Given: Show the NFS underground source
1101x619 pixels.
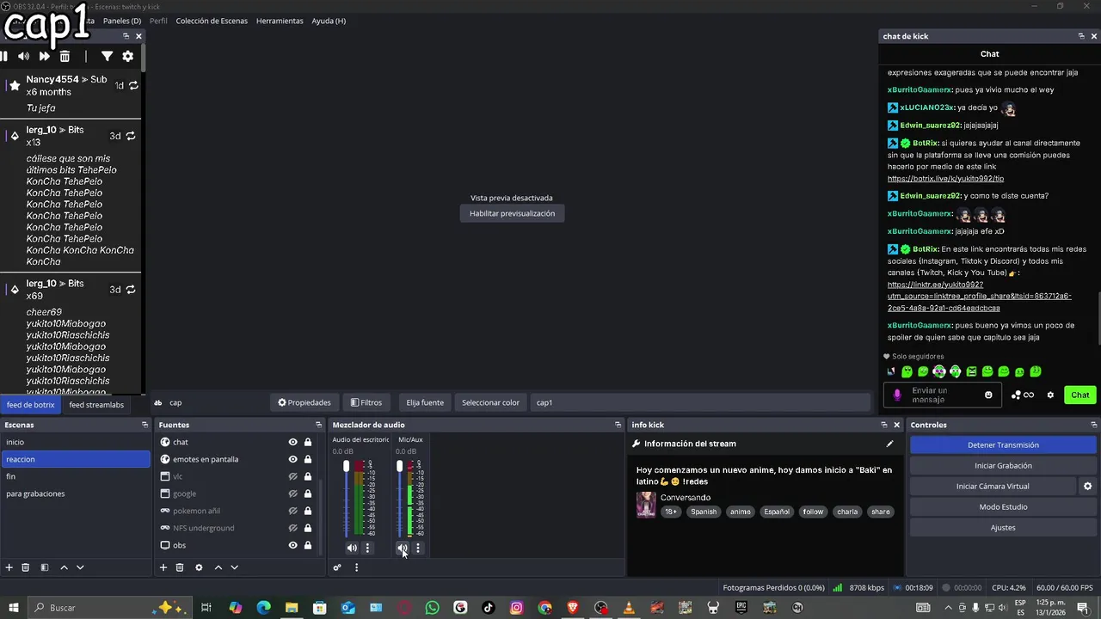Looking at the screenshot, I should 292,528.
